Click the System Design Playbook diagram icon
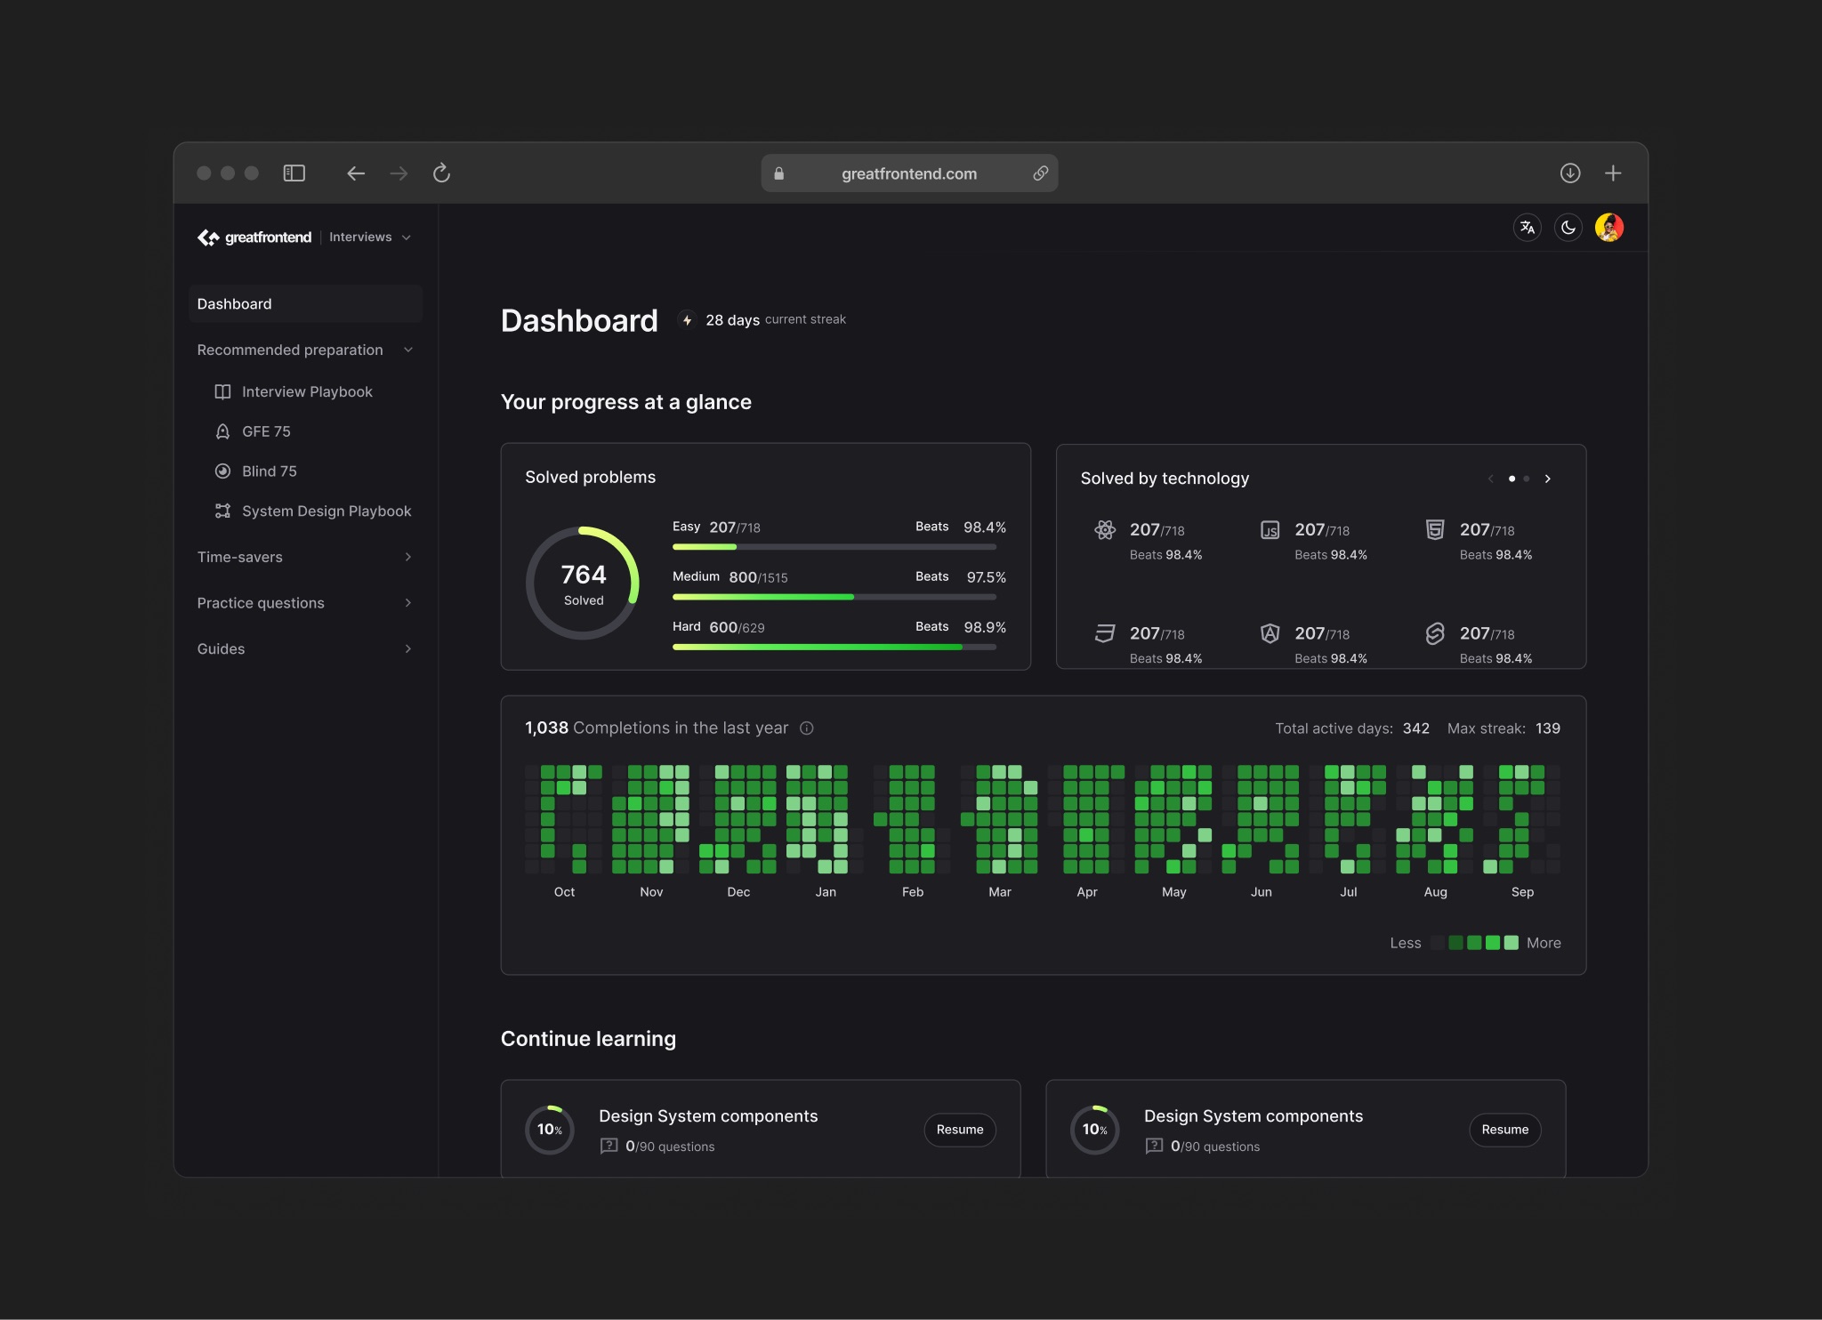Viewport: 1822px width, 1320px height. [x=222, y=511]
